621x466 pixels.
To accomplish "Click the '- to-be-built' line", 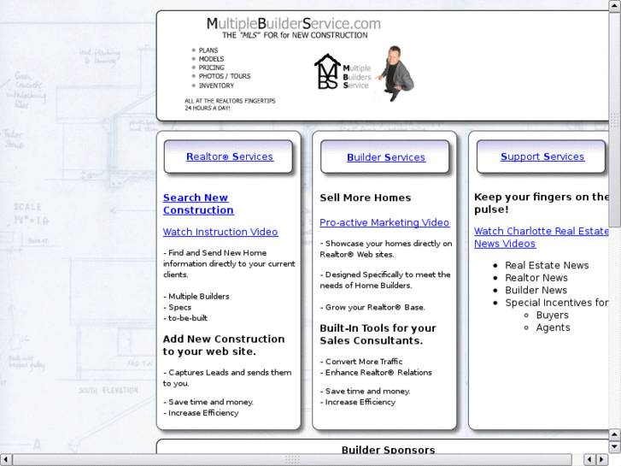I will (x=185, y=318).
